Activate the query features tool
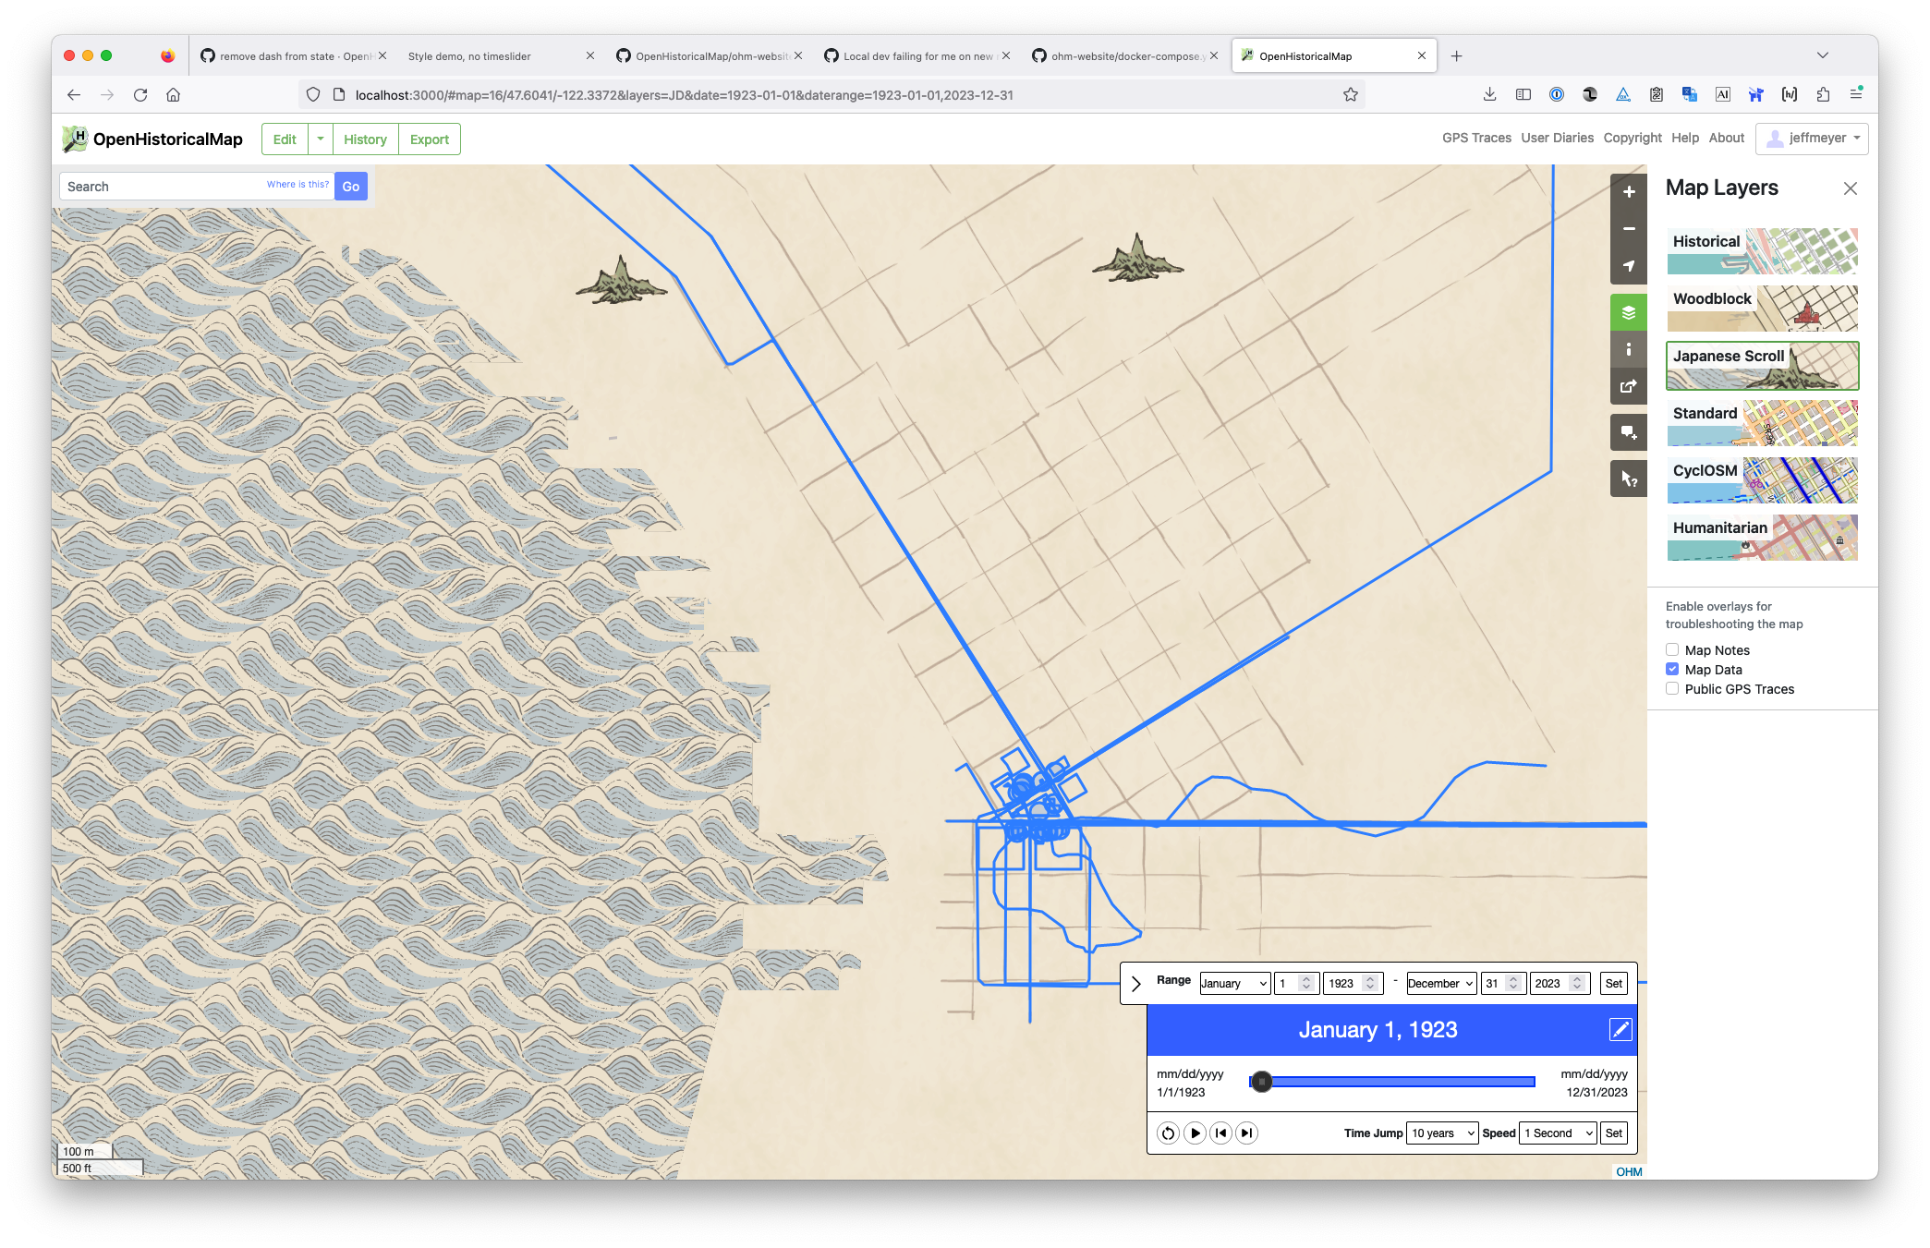 [1629, 478]
